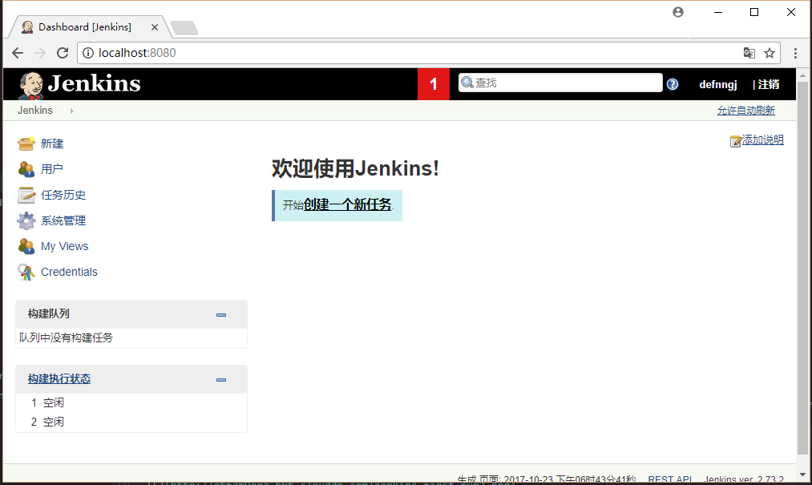This screenshot has width=812, height=485.
Task: Collapse the 构建队列 panel
Action: pyautogui.click(x=221, y=314)
